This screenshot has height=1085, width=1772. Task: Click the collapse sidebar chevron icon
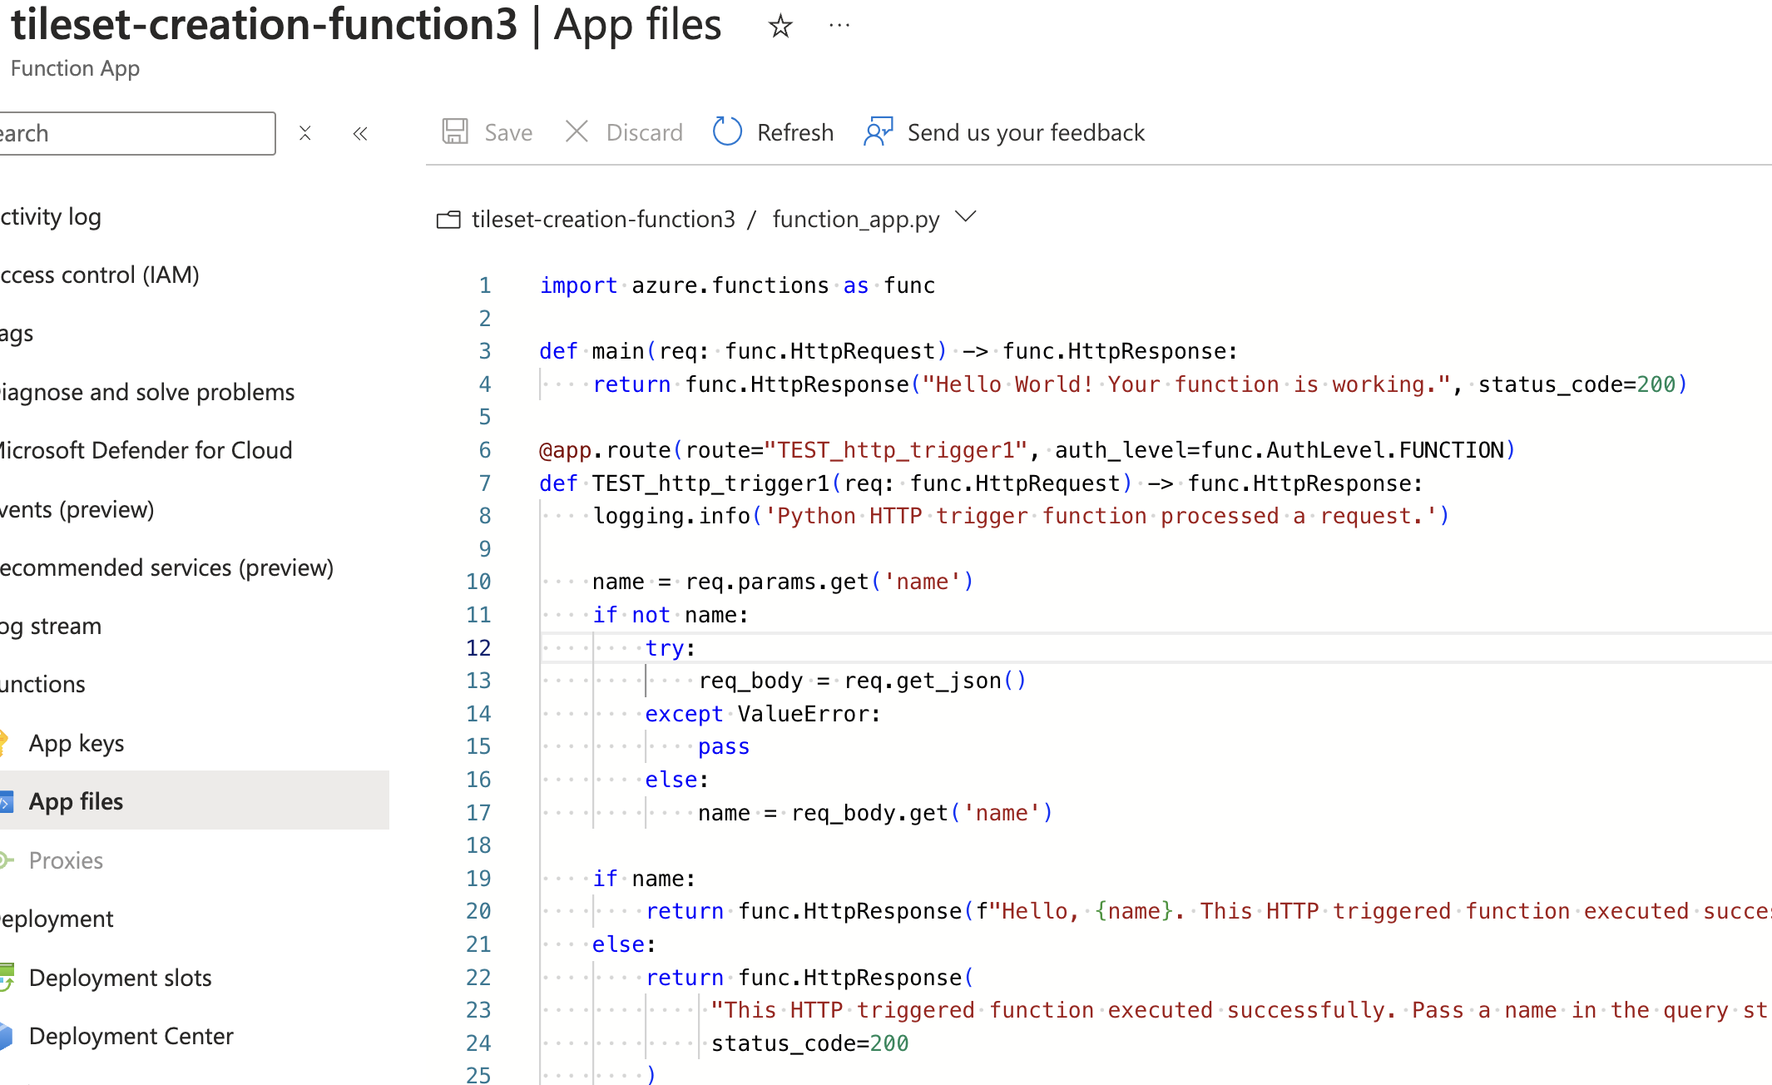coord(359,133)
